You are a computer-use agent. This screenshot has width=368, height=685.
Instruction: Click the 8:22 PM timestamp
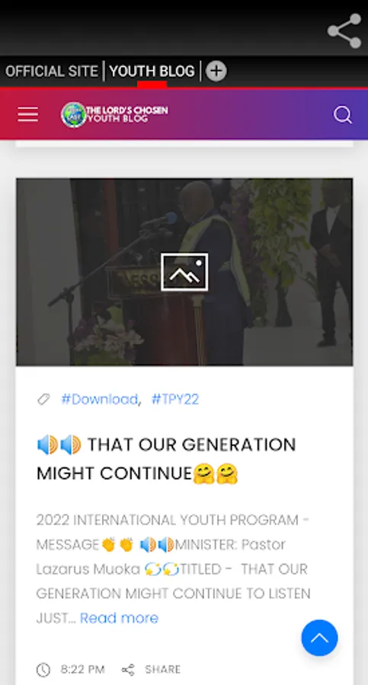click(x=83, y=669)
